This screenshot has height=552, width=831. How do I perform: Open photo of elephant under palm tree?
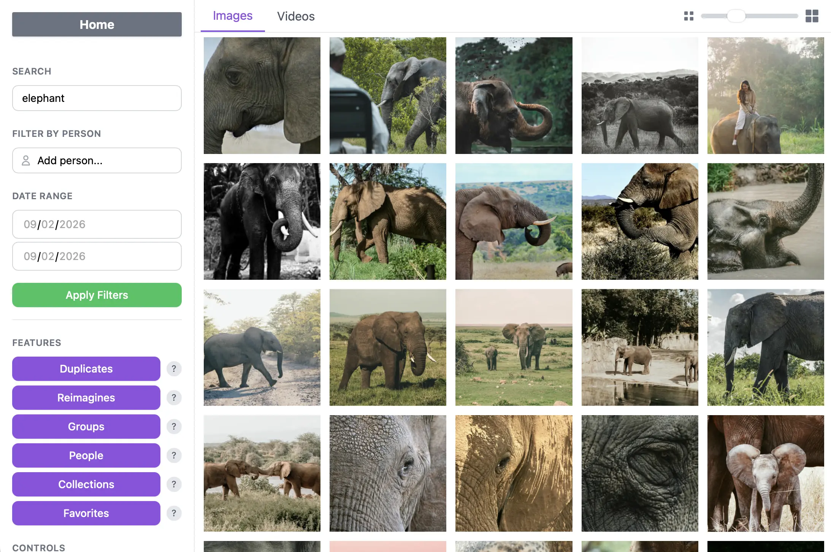click(x=388, y=222)
